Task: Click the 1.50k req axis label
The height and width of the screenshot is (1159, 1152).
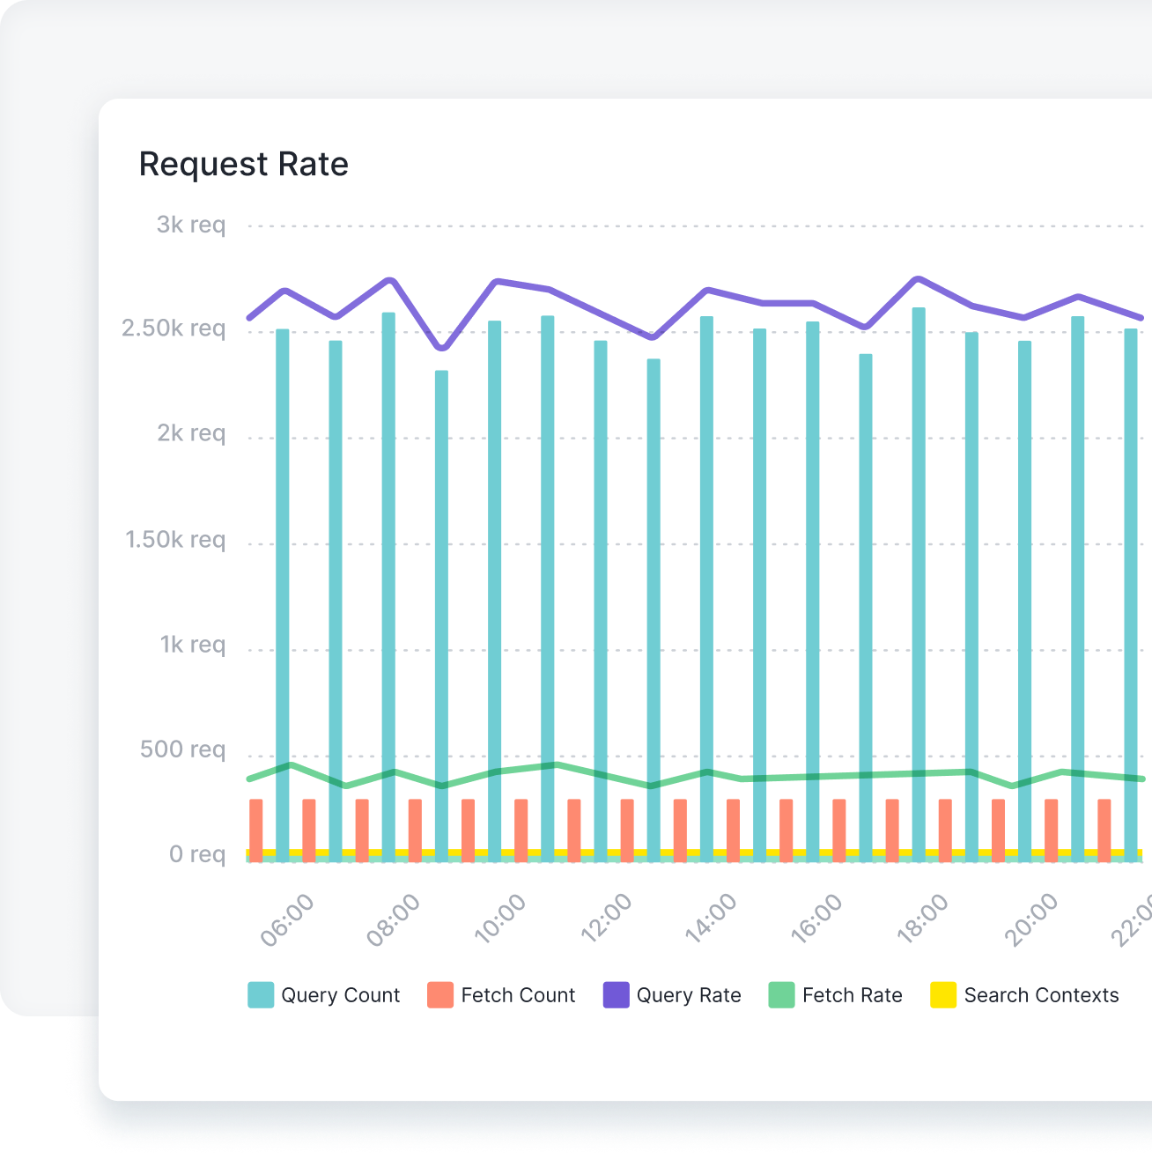Action: pos(175,540)
